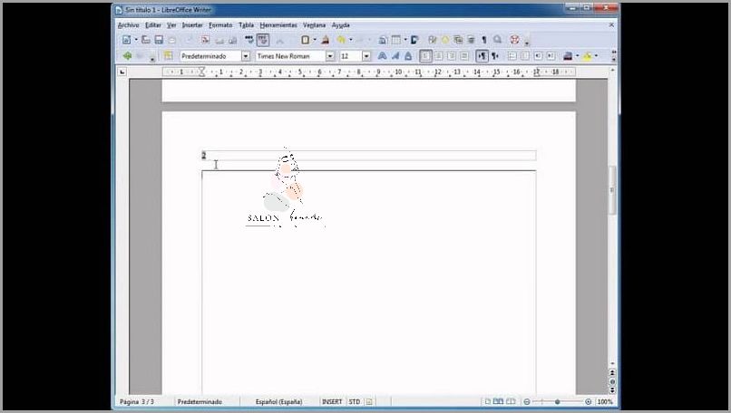Image resolution: width=731 pixels, height=413 pixels.
Task: Click Página 3 / 3 page indicator
Action: 136,401
